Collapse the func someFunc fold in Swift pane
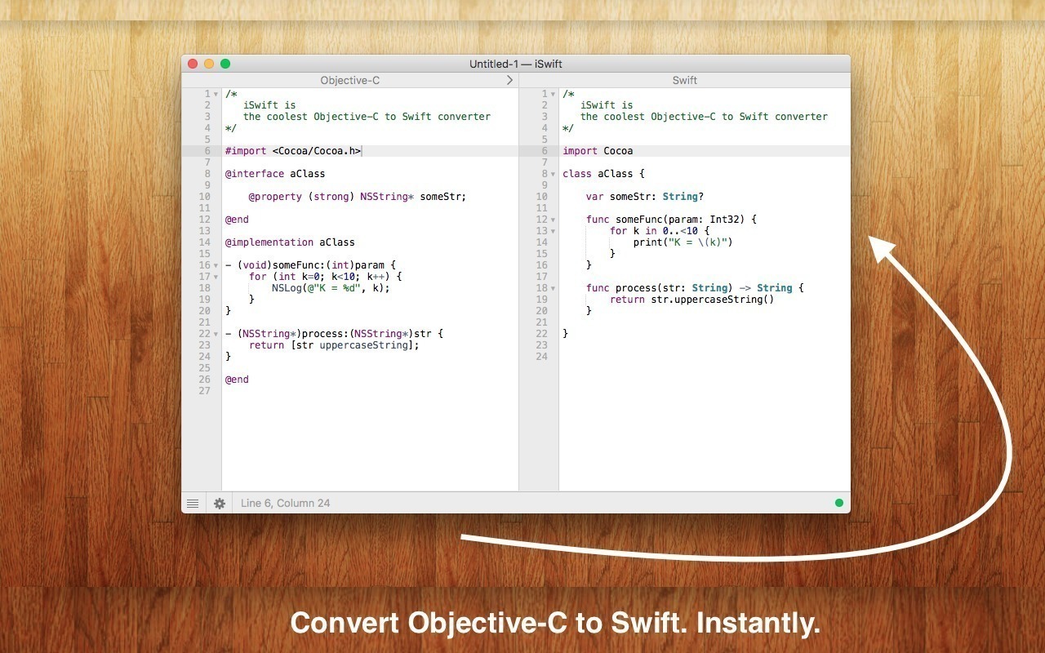This screenshot has width=1045, height=653. (x=553, y=220)
